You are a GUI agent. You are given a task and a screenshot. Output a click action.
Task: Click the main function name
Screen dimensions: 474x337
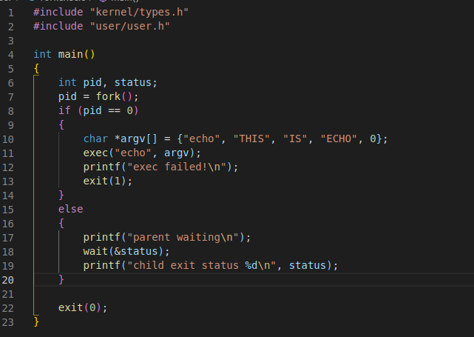click(70, 55)
